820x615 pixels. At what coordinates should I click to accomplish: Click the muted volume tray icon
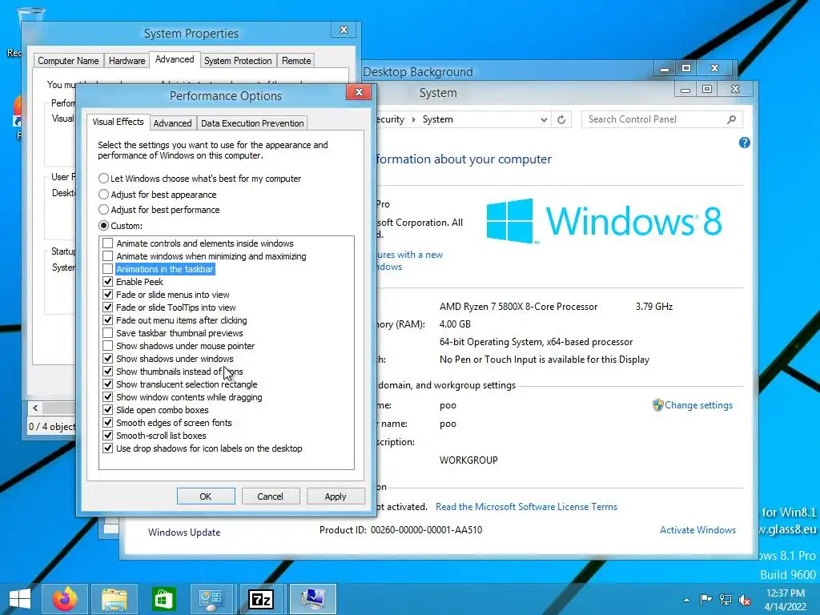point(745,600)
